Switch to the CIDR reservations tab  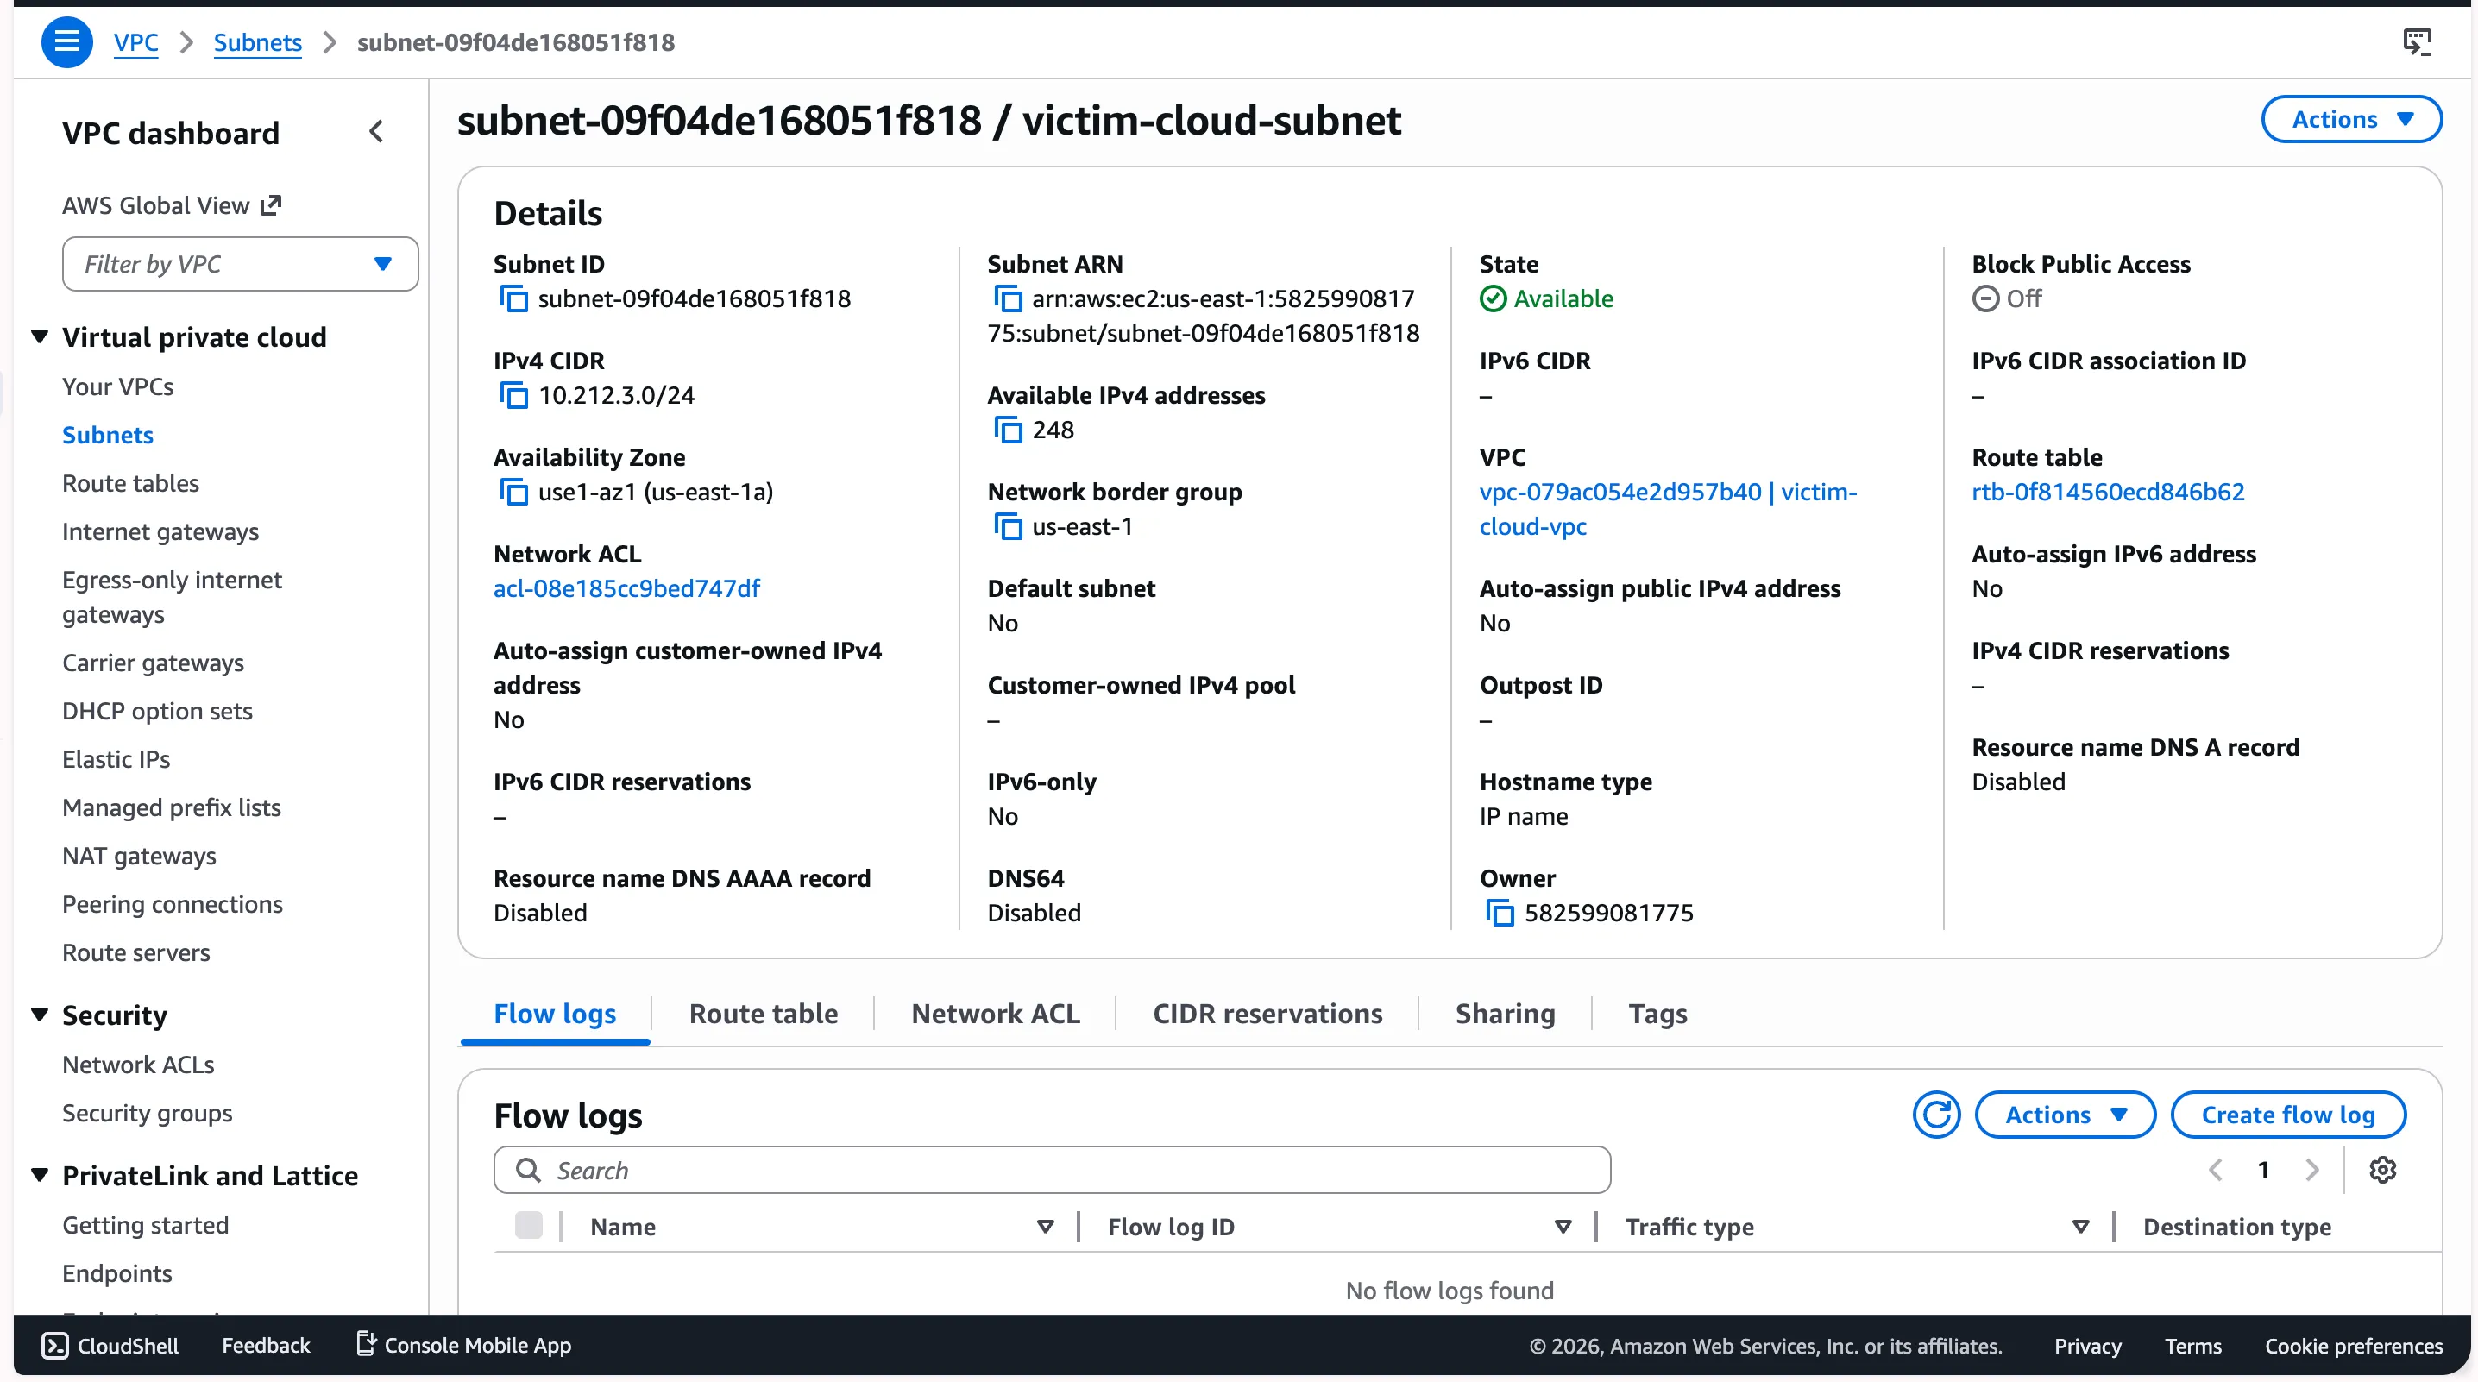(x=1267, y=1014)
